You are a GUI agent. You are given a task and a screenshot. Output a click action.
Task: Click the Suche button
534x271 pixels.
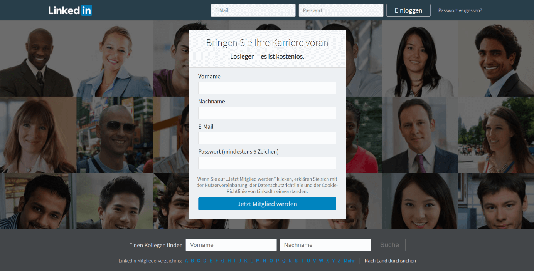389,245
